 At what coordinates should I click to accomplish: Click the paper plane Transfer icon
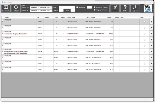point(115,8)
